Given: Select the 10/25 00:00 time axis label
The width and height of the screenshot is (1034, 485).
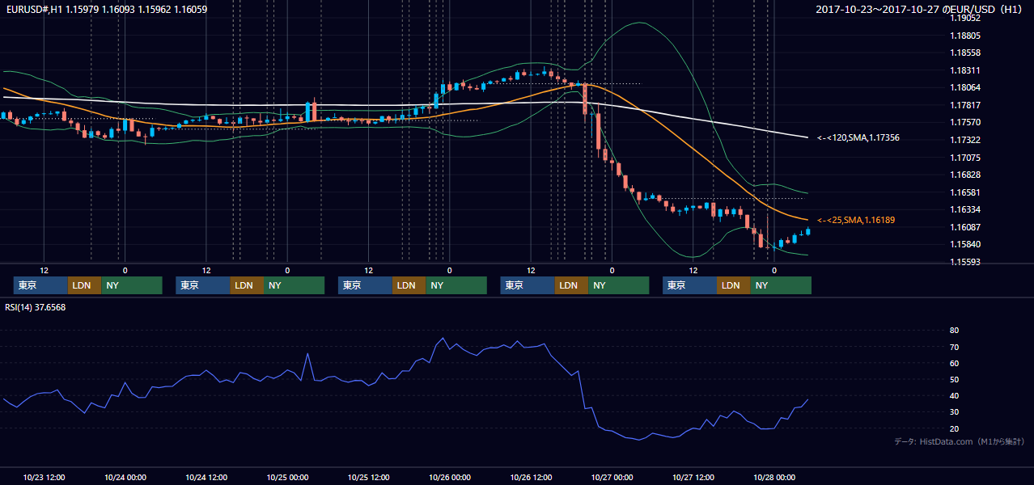Looking at the screenshot, I should click(x=287, y=477).
